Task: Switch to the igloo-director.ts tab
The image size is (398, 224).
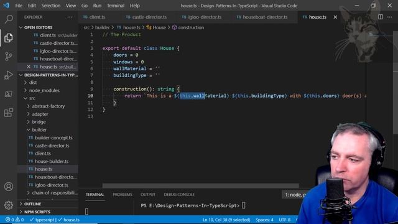Action: [205, 17]
